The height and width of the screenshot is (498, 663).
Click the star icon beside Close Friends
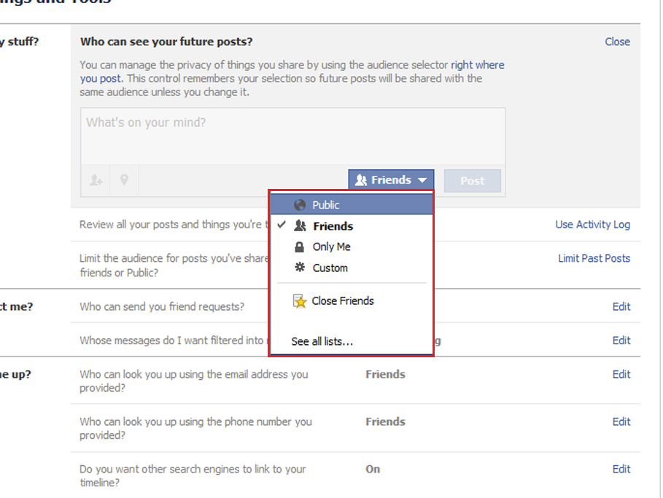click(300, 301)
